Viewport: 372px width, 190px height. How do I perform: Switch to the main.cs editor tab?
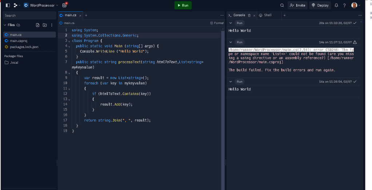70,15
